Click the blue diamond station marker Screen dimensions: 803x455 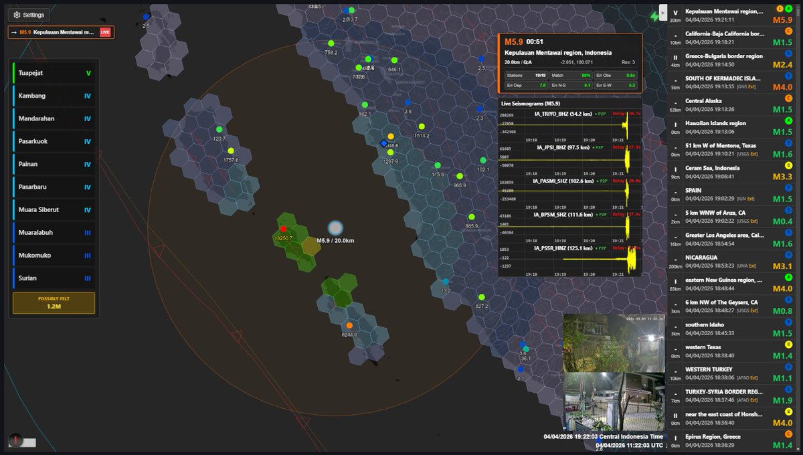383,143
